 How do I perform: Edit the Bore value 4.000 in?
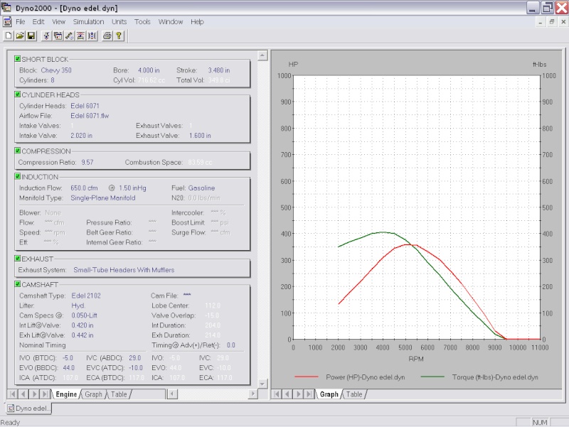[x=149, y=70]
